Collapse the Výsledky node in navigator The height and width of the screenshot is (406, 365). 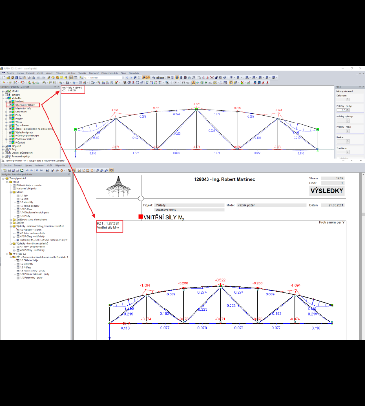pyautogui.click(x=3, y=98)
